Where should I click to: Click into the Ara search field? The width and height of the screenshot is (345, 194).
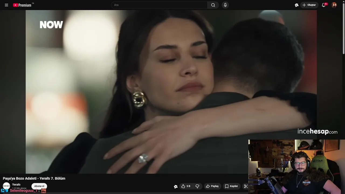159,5
